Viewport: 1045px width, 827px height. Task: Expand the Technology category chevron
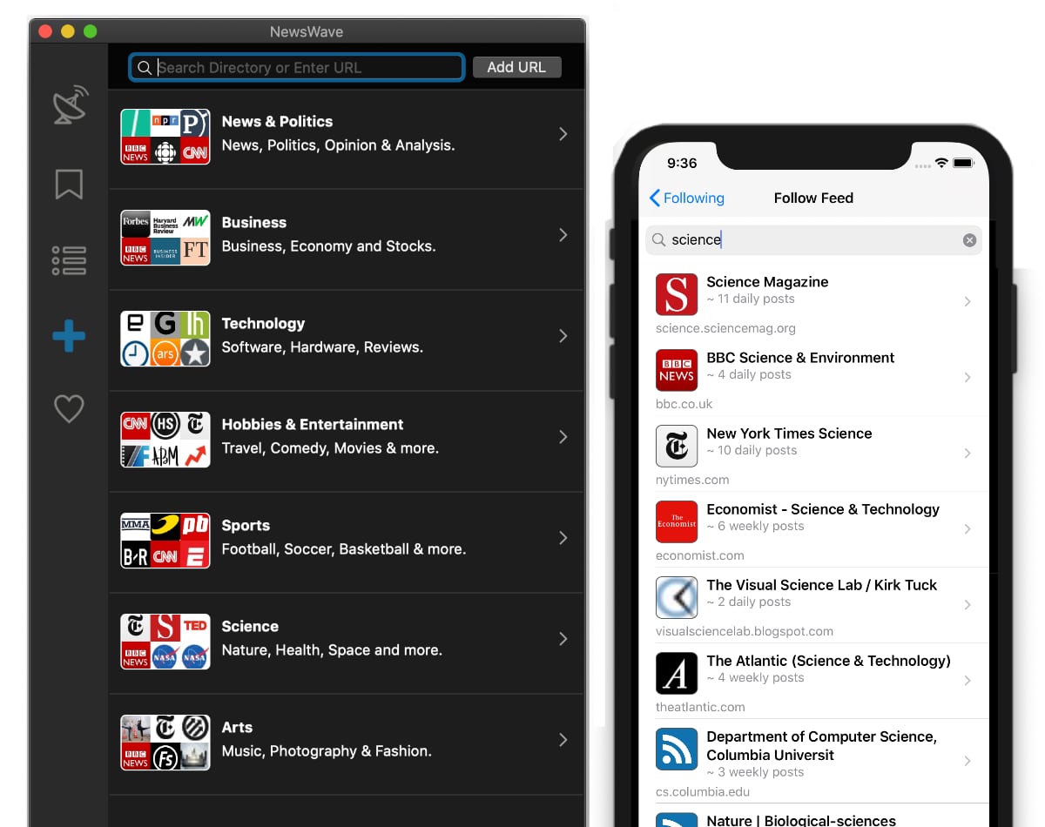click(x=563, y=336)
